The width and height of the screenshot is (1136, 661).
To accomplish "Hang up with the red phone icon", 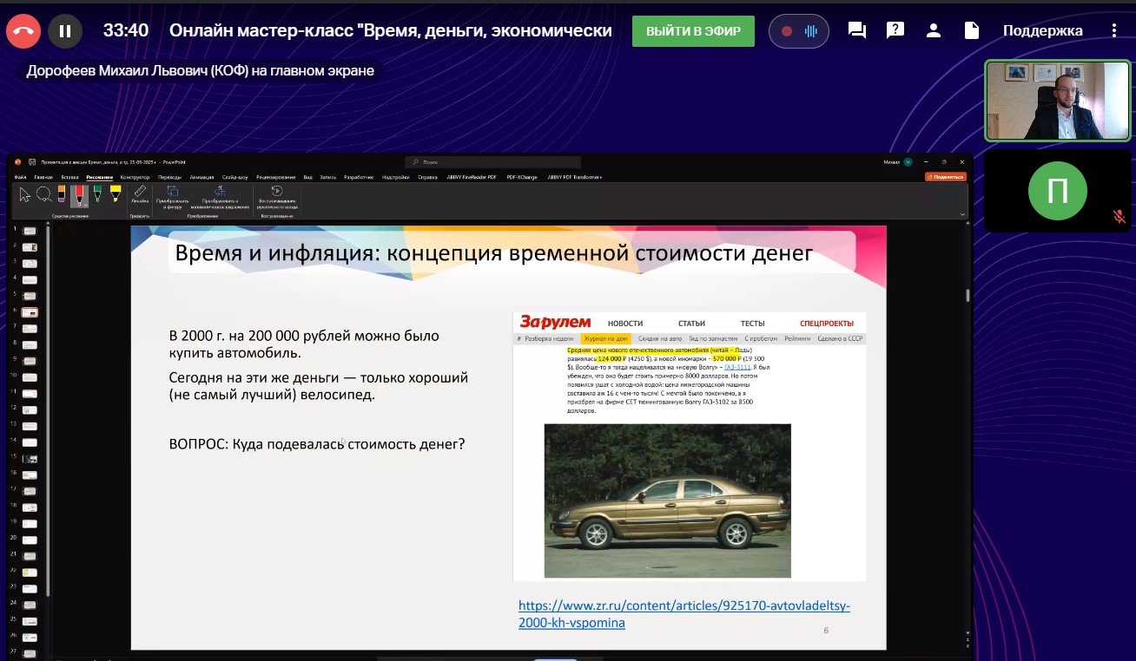I will coord(23,31).
